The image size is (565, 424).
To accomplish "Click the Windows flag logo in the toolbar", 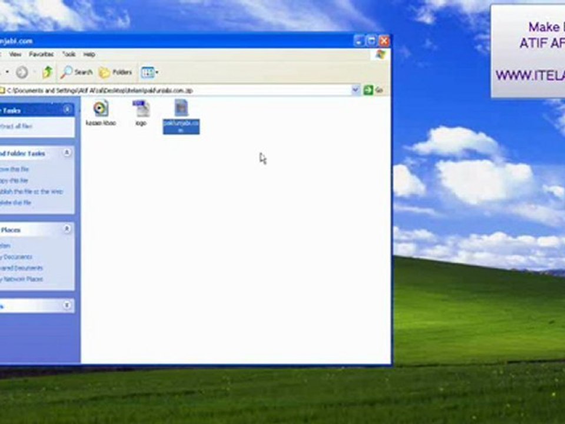I will tap(380, 54).
